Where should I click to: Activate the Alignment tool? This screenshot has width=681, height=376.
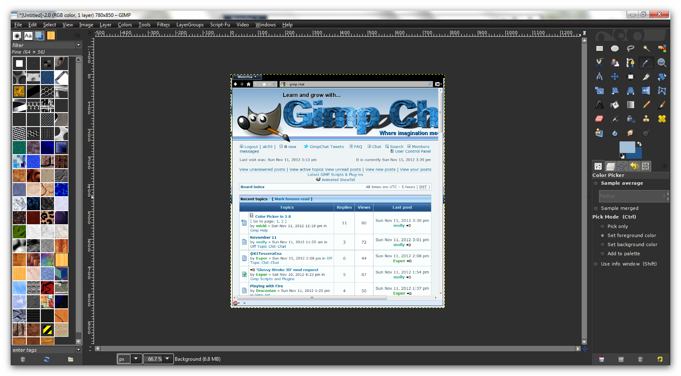click(x=630, y=77)
